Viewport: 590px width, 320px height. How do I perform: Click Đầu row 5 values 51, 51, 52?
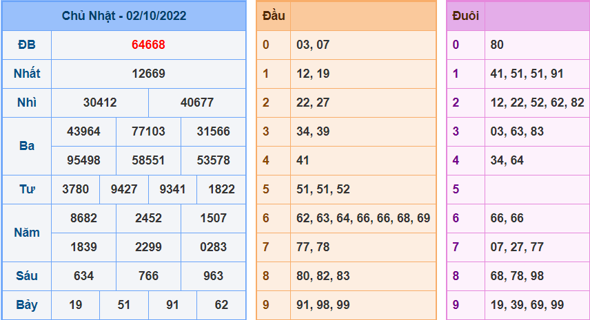[323, 189]
